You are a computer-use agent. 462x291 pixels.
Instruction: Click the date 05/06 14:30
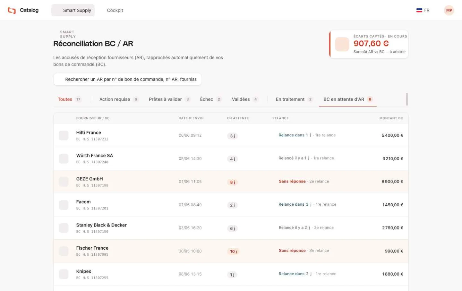coord(190,158)
